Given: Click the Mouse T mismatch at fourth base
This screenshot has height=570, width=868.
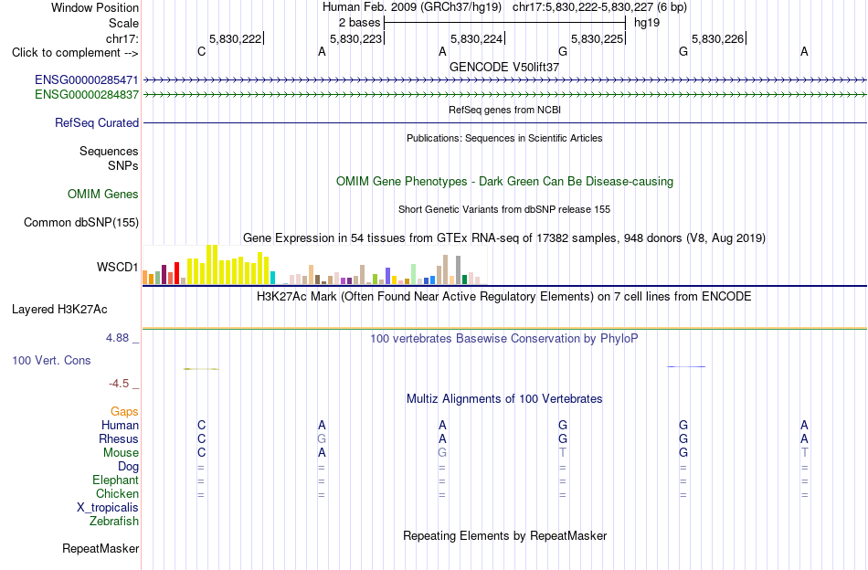Looking at the screenshot, I should (563, 453).
